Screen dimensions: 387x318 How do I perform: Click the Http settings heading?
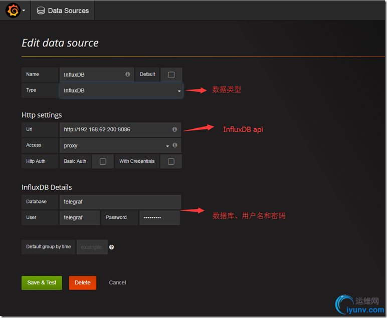click(x=42, y=115)
